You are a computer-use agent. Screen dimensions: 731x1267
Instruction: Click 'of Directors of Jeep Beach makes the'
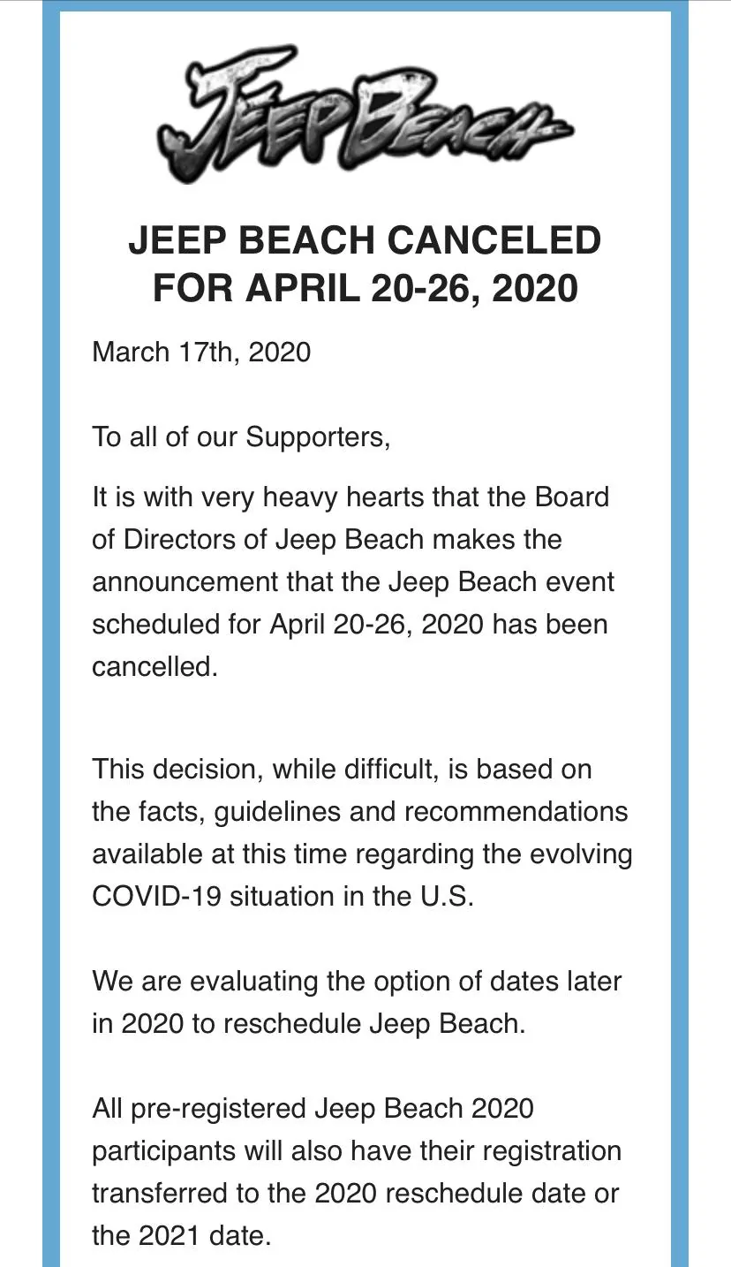click(327, 539)
